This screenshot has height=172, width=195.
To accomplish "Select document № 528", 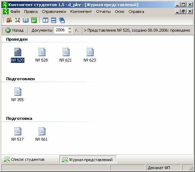I will click(x=41, y=55).
